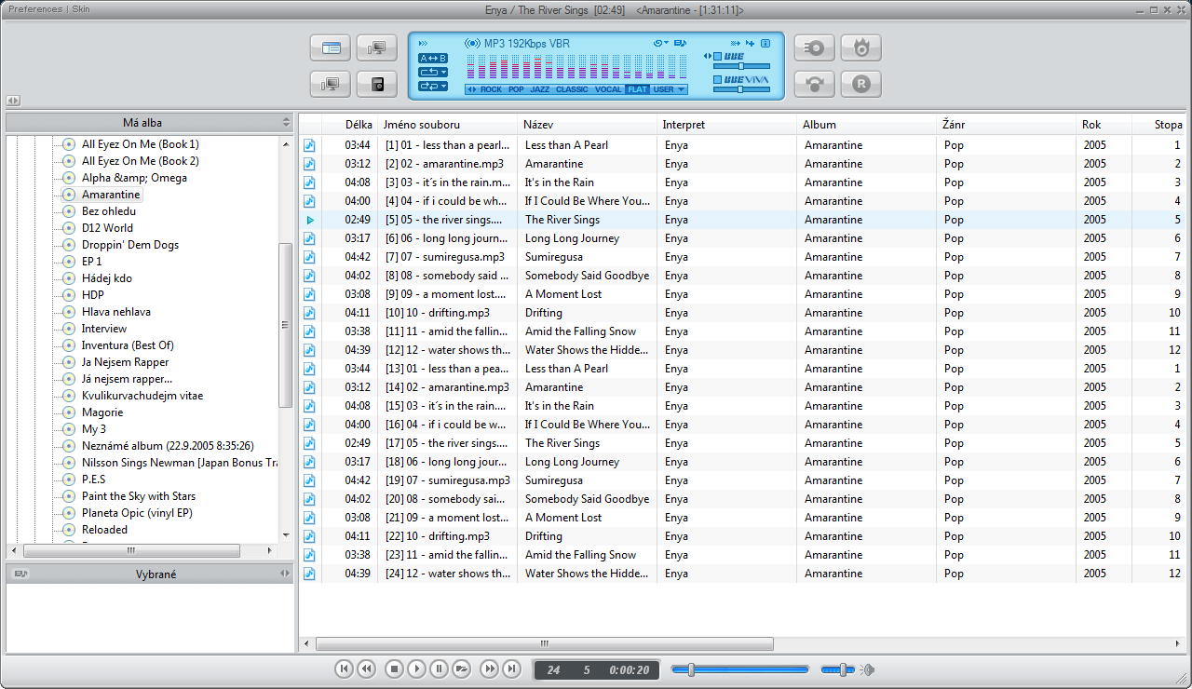Open the Skin menu
The width and height of the screenshot is (1192, 689).
(82, 9)
